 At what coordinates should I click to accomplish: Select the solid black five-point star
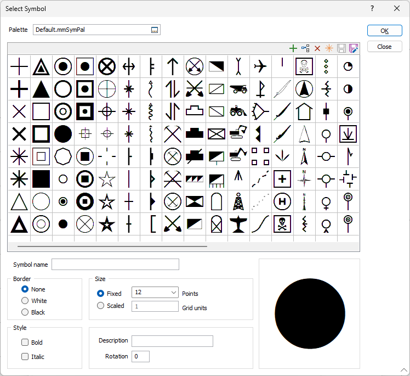coord(107,225)
